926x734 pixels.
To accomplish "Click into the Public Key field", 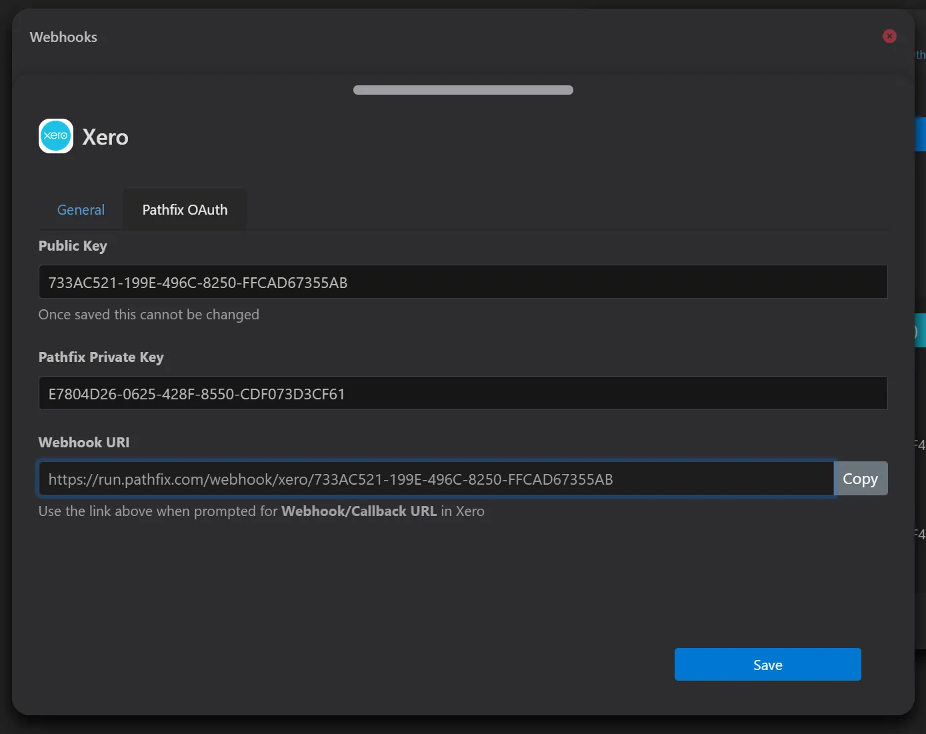I will (x=463, y=282).
